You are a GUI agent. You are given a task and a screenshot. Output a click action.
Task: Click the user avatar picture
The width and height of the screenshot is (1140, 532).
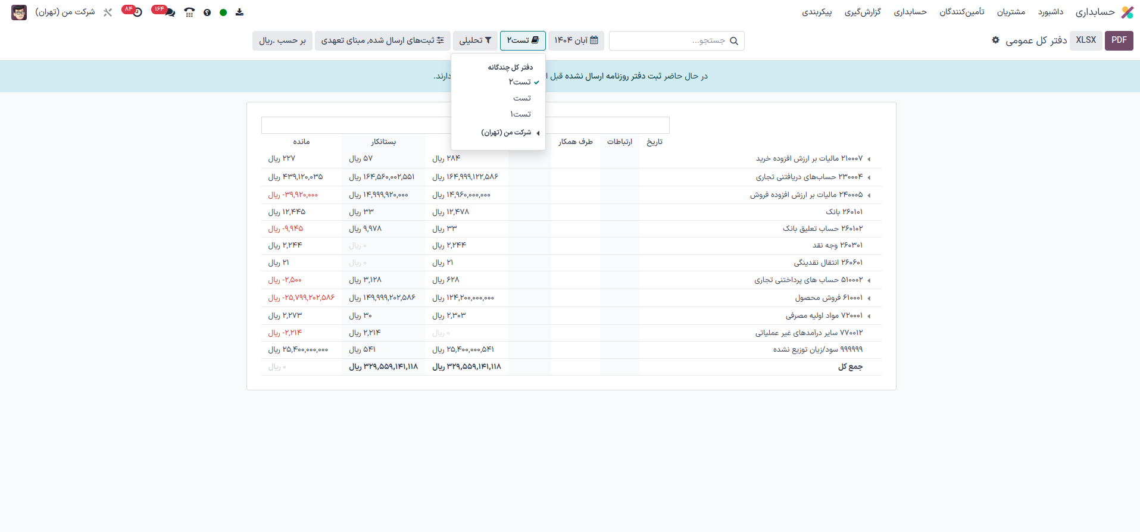[19, 12]
